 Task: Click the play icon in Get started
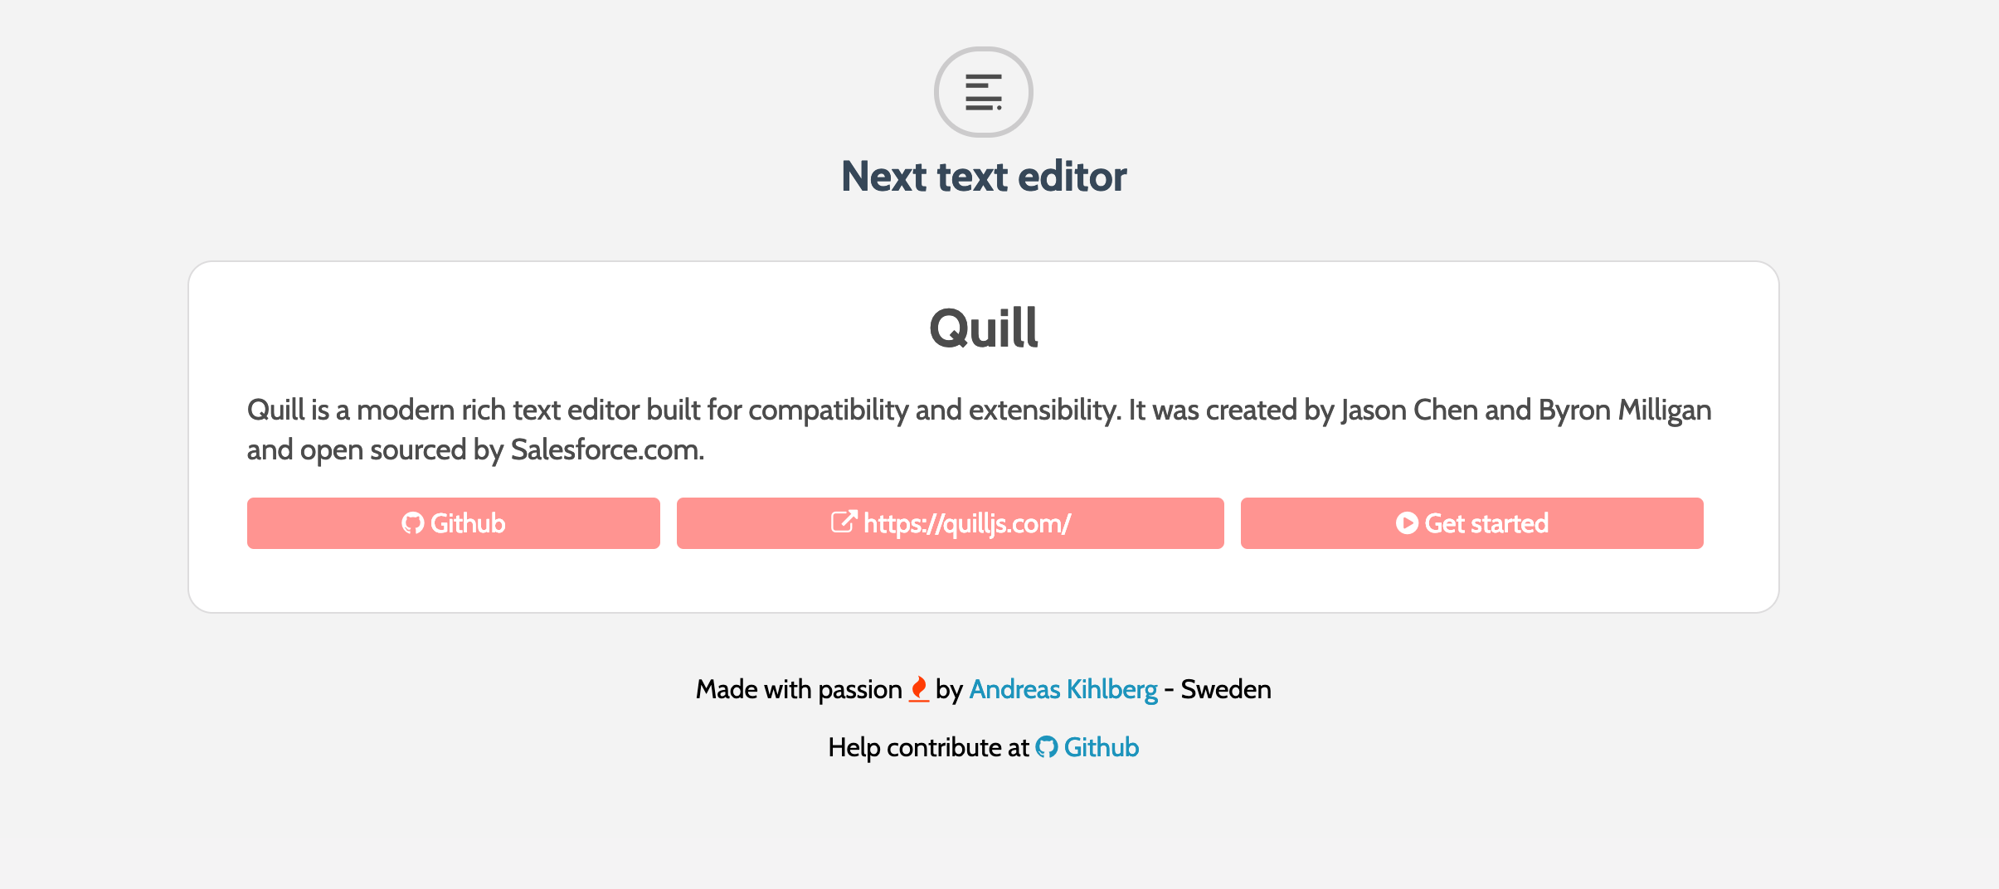[x=1406, y=522]
